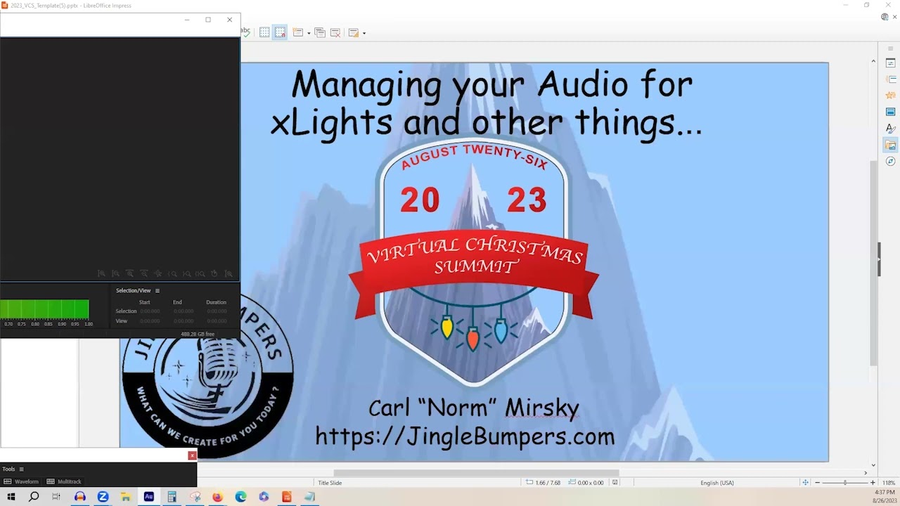
Task: Click the Audition Zoom In at In Point icon
Action: (x=172, y=273)
